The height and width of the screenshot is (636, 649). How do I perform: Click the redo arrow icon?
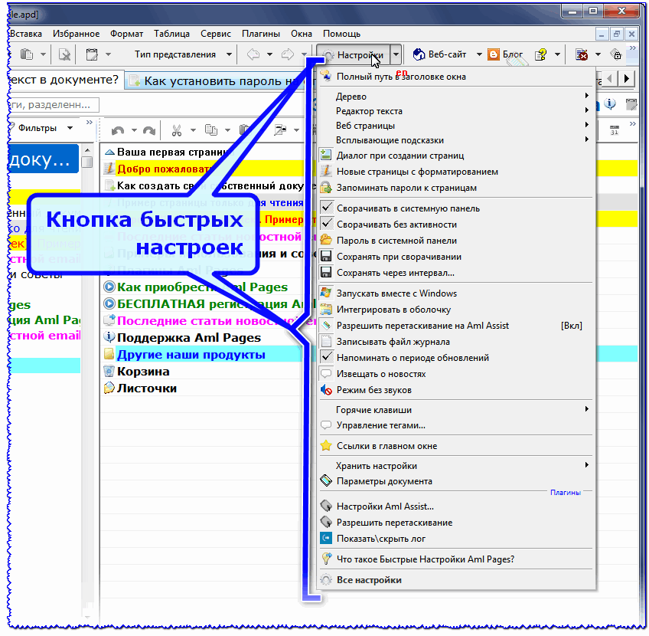[x=149, y=130]
